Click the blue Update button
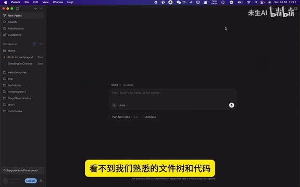This screenshot has width=300, height=187. 31,181
